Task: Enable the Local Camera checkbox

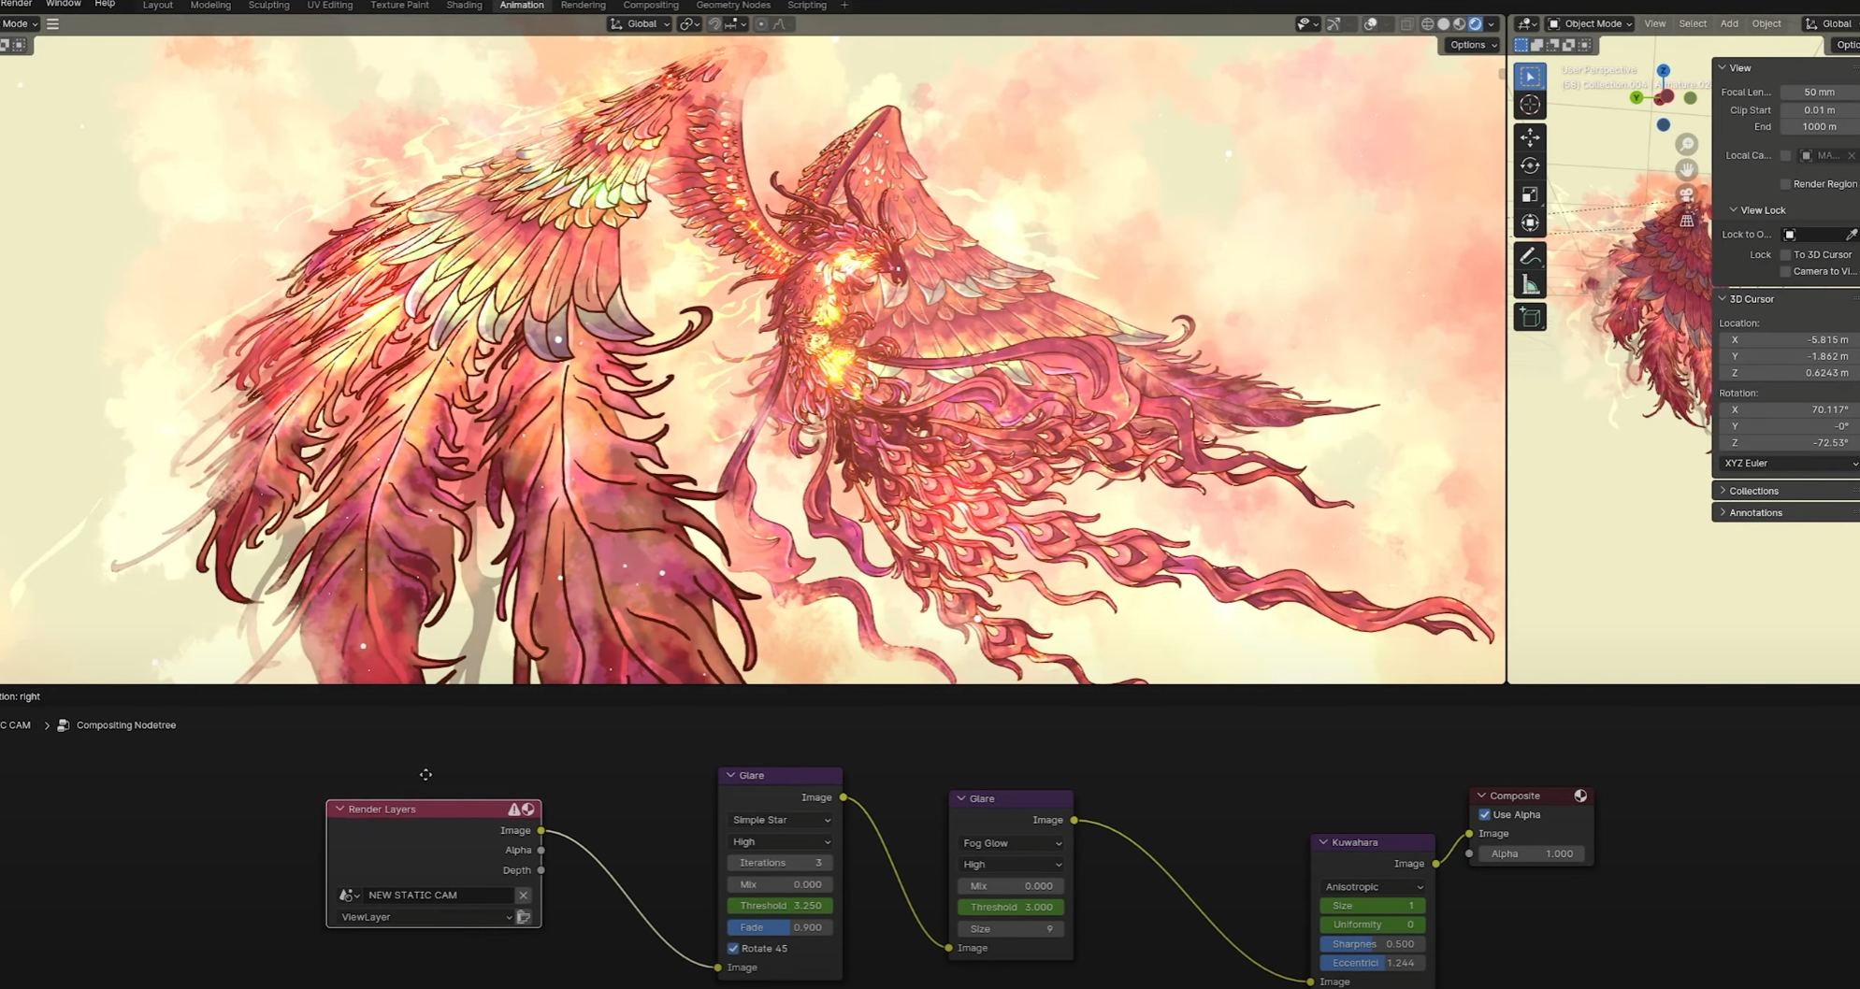Action: (x=1785, y=156)
